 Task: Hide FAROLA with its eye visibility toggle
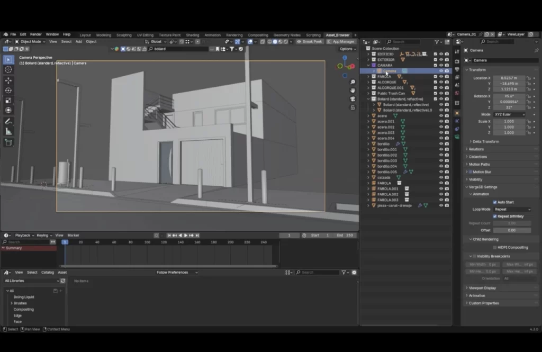(441, 76)
